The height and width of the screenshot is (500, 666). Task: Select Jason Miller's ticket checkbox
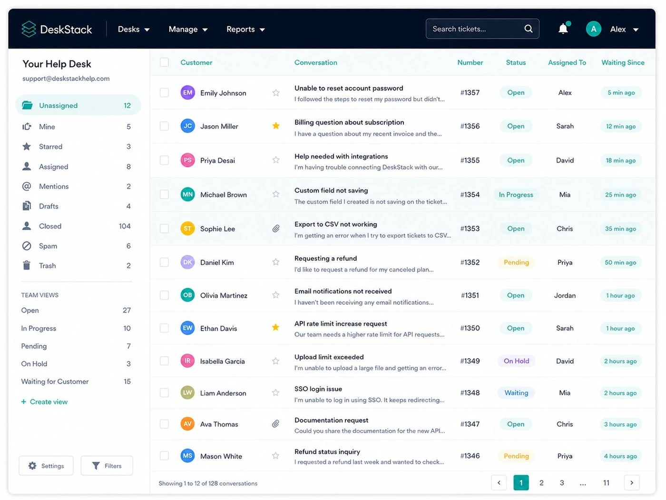tap(164, 126)
